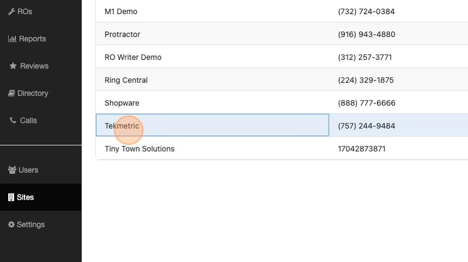The width and height of the screenshot is (468, 262).
Task: Click the wrench icon beside ROs
Action: click(x=11, y=11)
